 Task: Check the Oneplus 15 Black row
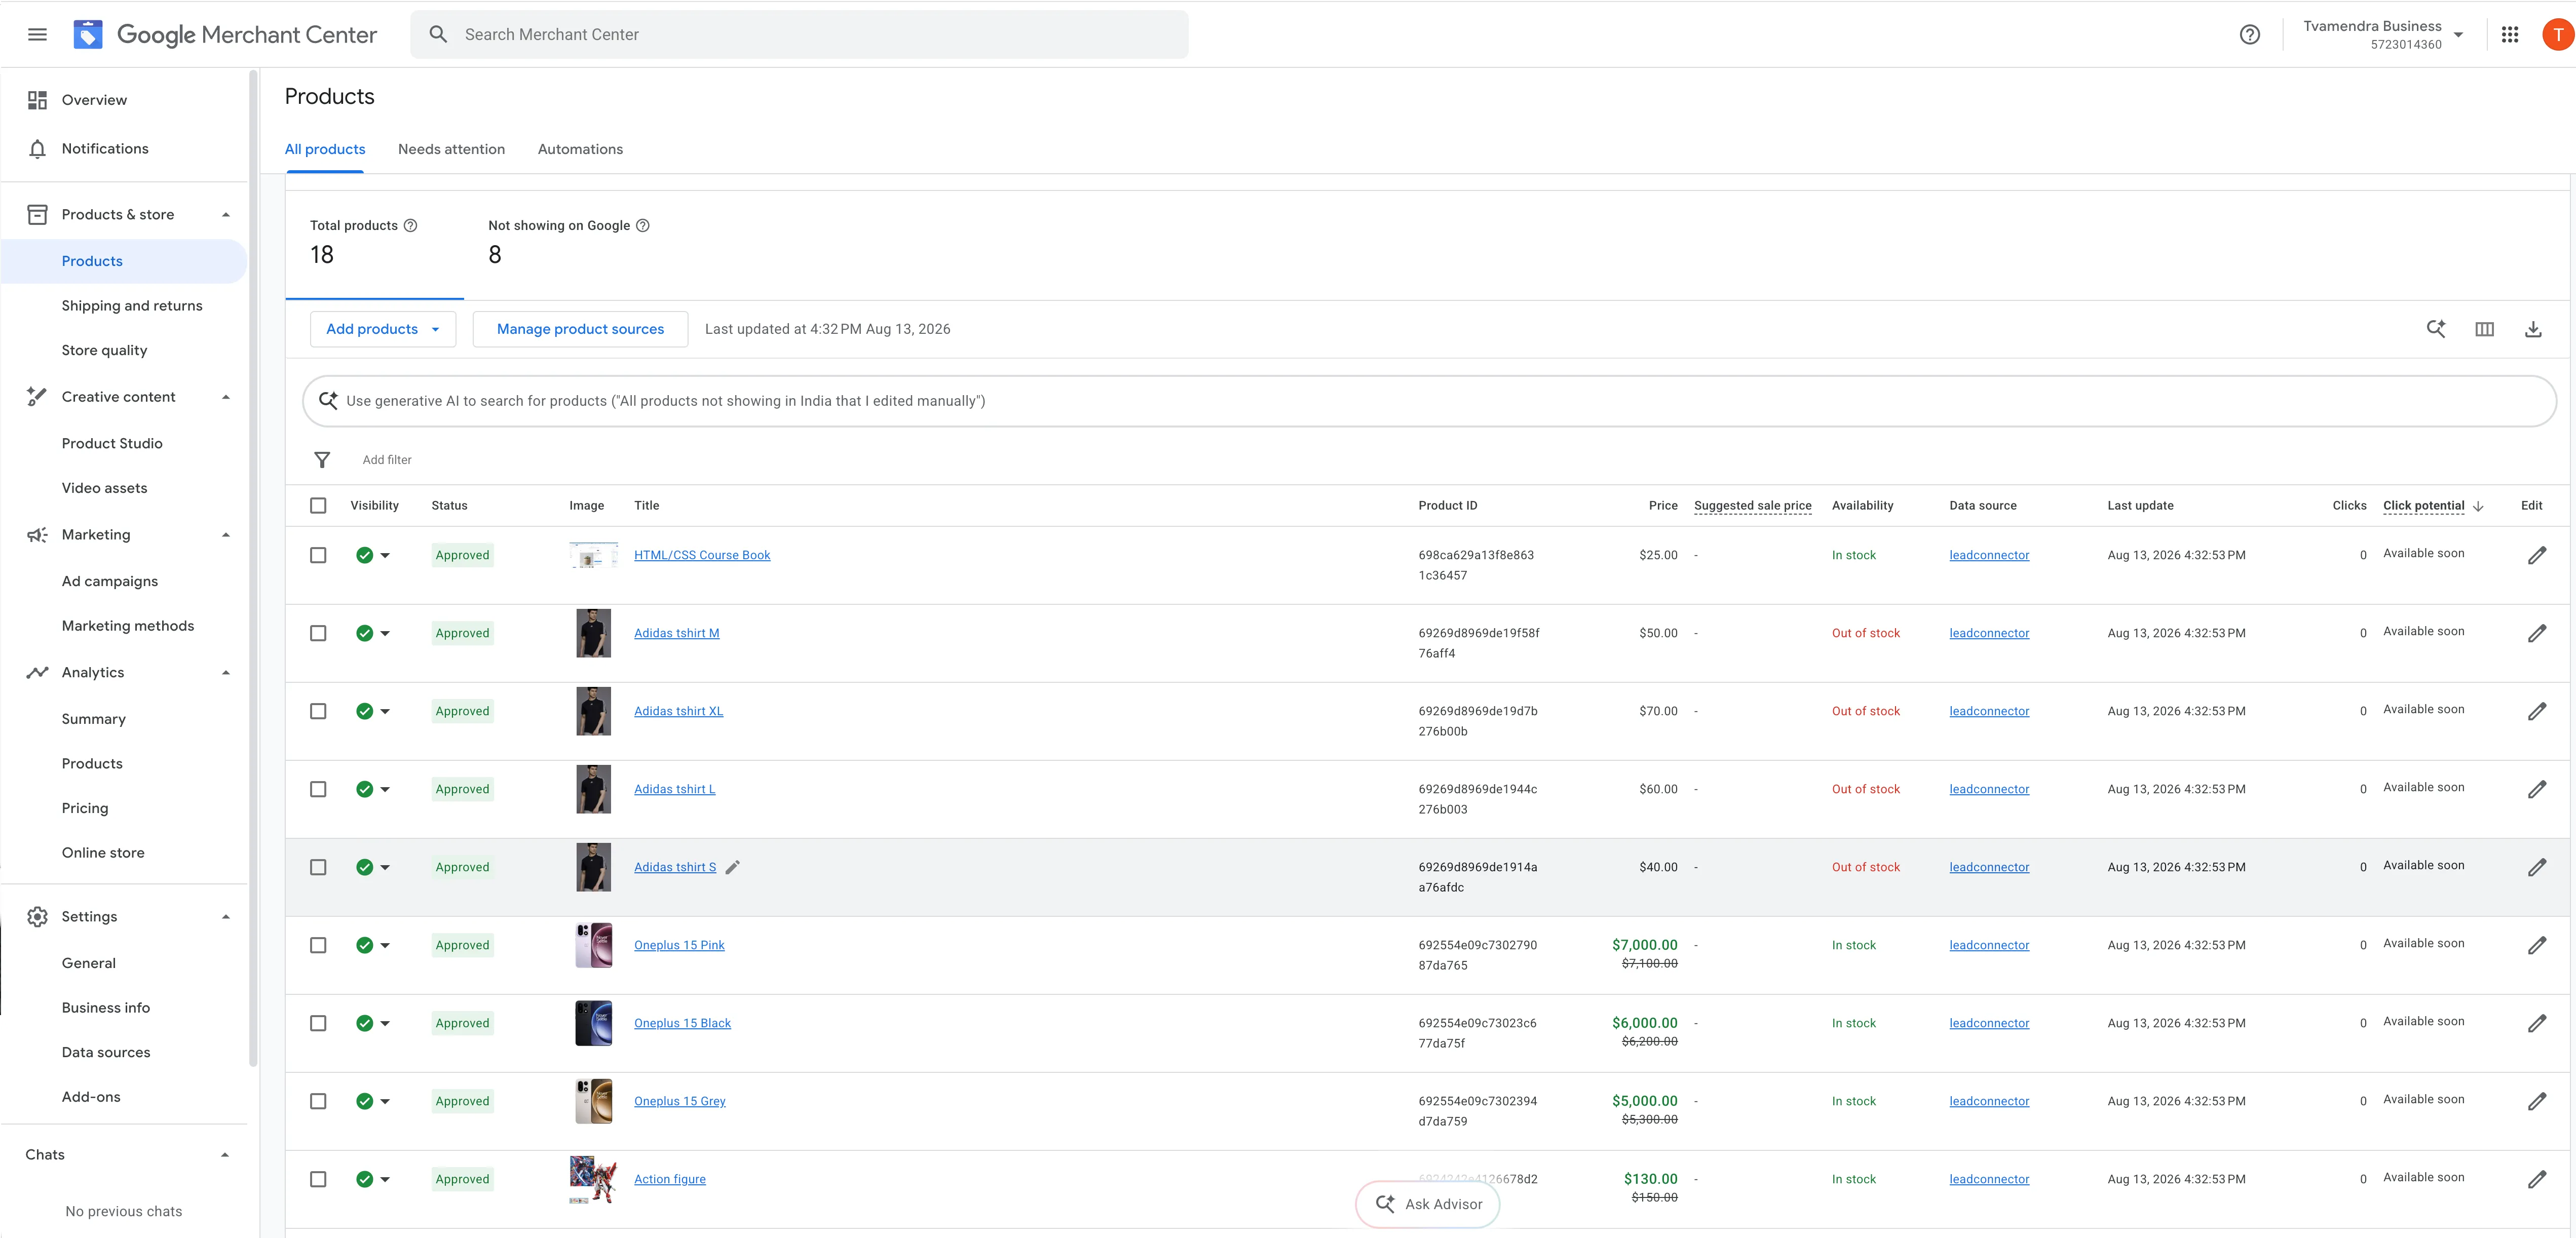pos(318,1023)
